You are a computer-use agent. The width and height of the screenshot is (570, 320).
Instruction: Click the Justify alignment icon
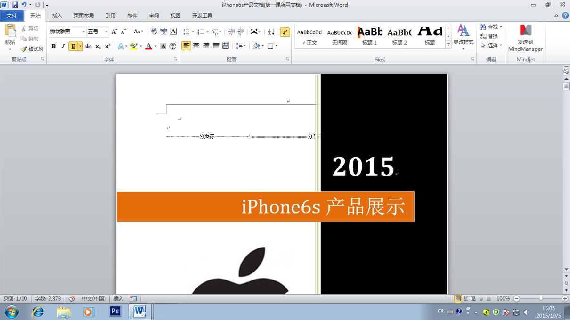(x=216, y=46)
